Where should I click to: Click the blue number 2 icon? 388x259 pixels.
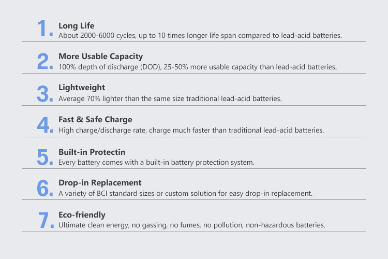tap(45, 61)
